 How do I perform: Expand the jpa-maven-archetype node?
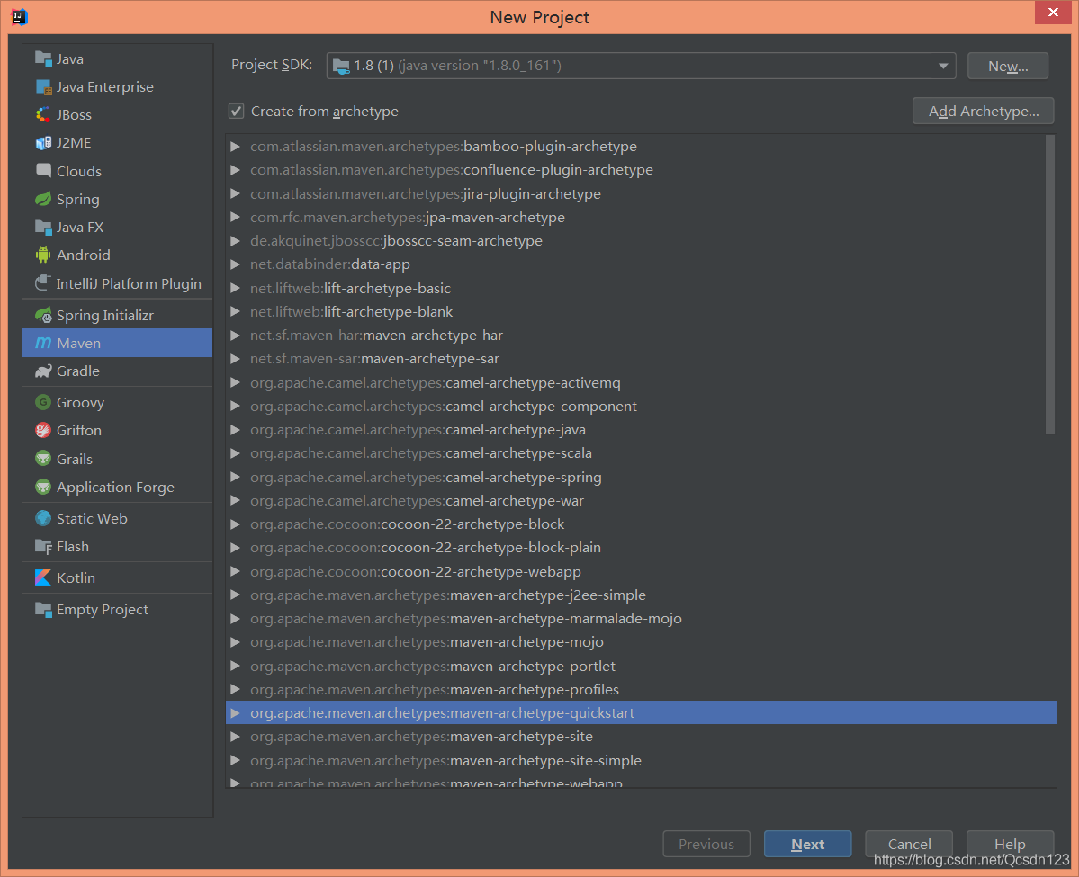[236, 218]
